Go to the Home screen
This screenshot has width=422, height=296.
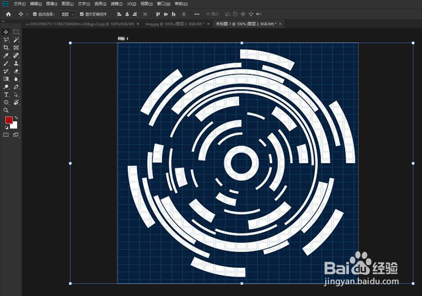[8, 14]
